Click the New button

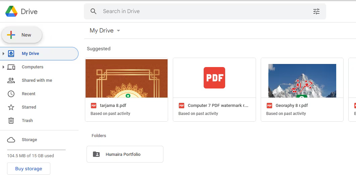(22, 35)
